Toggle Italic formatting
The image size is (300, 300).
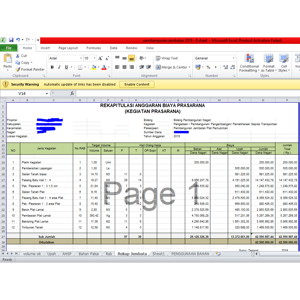pyautogui.click(x=59, y=67)
